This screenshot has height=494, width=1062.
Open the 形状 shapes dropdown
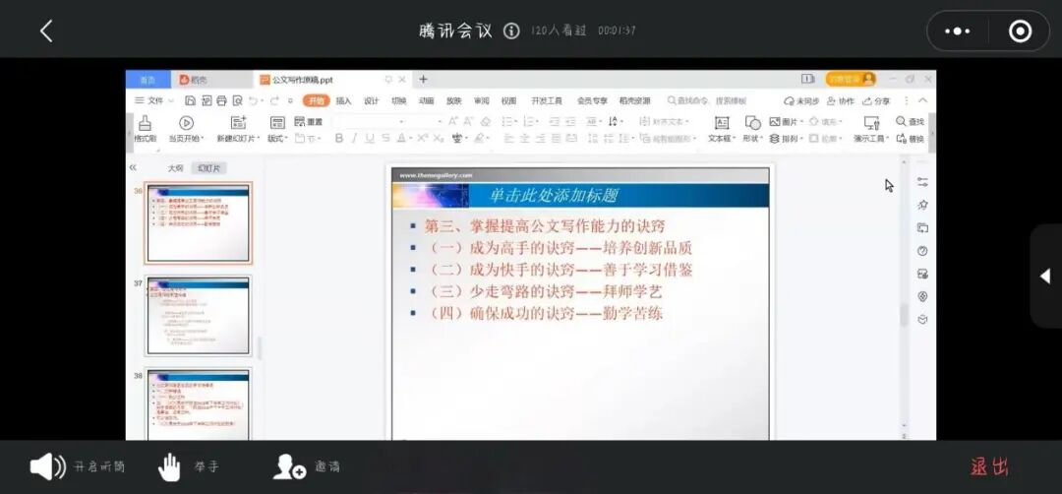(752, 138)
